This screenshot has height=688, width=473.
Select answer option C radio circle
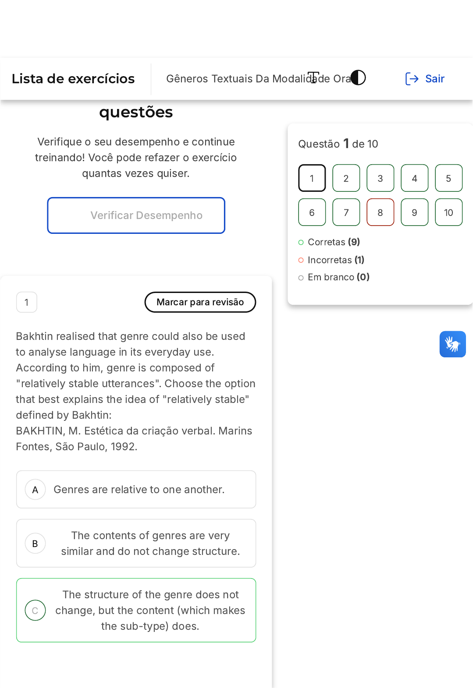click(35, 610)
